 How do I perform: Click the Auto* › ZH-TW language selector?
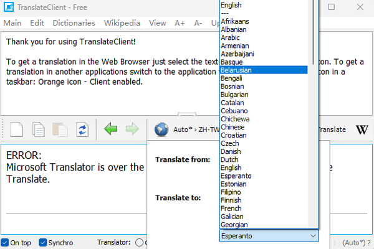tap(196, 129)
